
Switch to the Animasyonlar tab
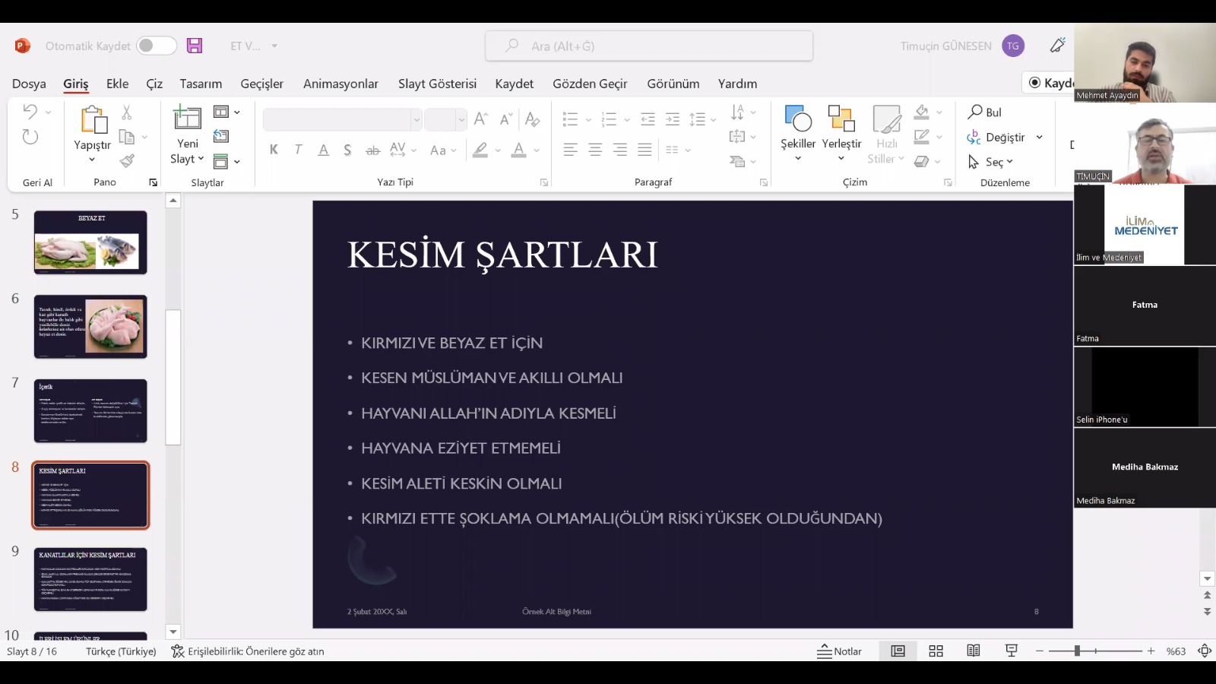pyautogui.click(x=340, y=84)
